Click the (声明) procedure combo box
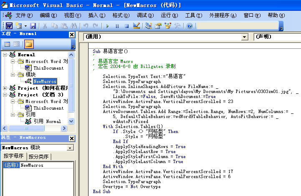 point(277,37)
